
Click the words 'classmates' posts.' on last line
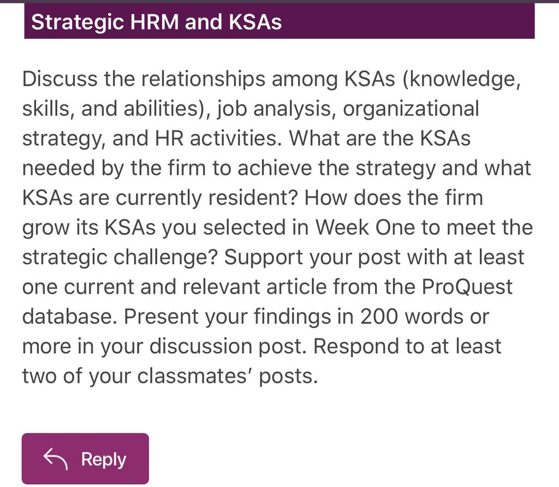(228, 376)
